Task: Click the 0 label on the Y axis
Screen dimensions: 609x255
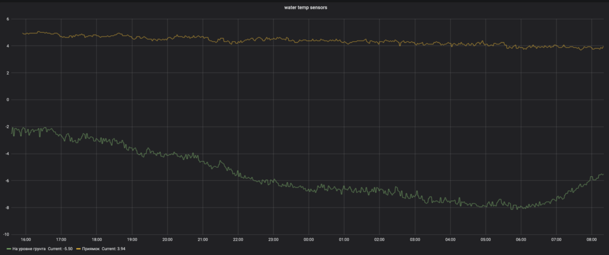Action: point(8,100)
